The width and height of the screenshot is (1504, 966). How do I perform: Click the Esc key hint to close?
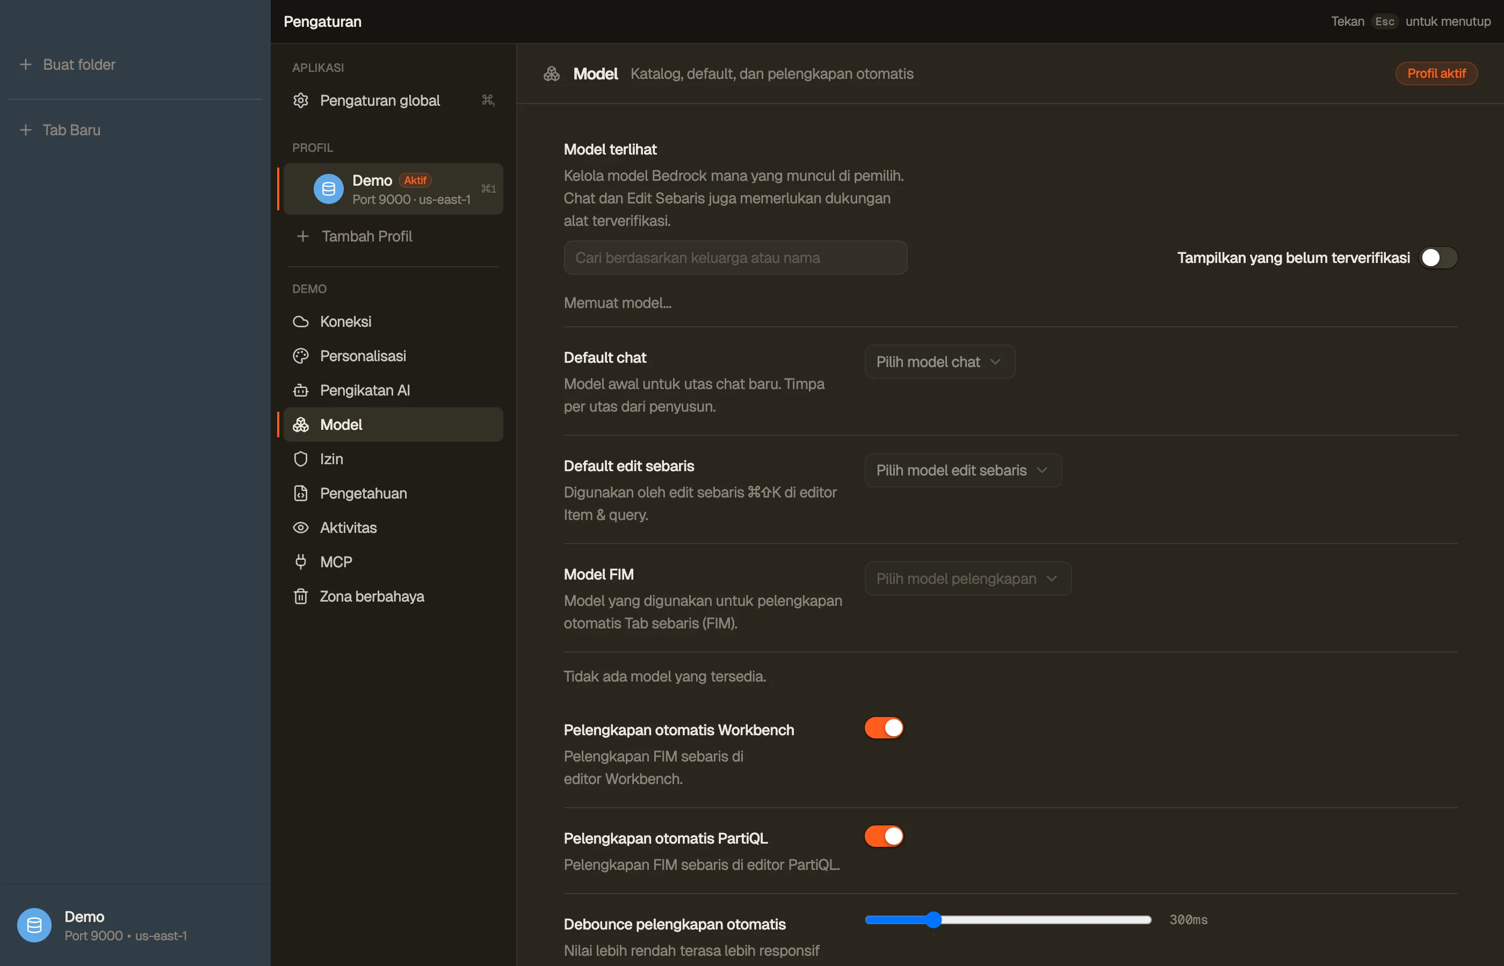(1385, 21)
